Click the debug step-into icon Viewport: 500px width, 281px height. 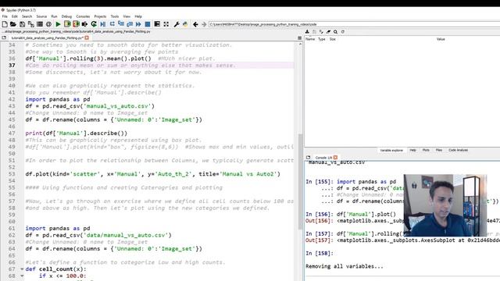coord(121,24)
